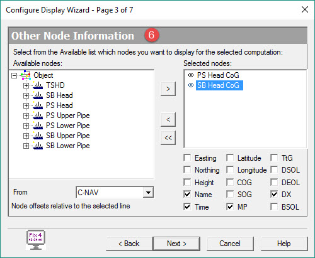This screenshot has width=315, height=258.
Task: Collapse the Object root tree node
Action: (x=14, y=75)
